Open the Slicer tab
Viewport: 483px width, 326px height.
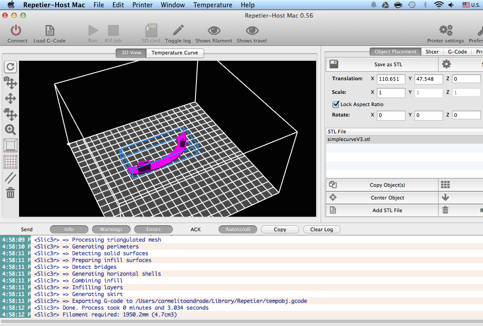pyautogui.click(x=432, y=52)
